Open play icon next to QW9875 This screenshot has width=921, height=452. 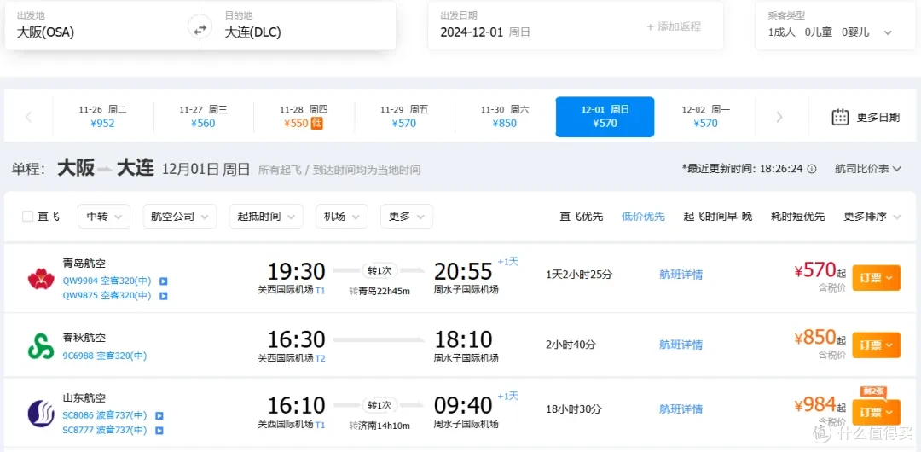pos(164,296)
